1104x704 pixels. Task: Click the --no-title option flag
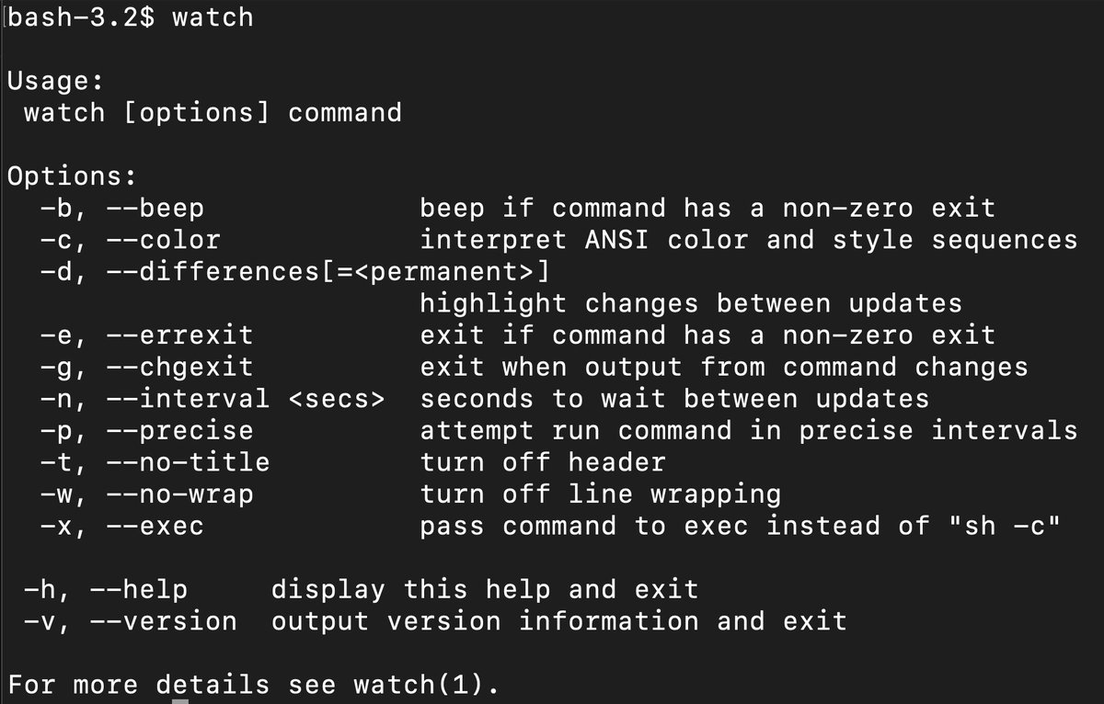tap(188, 461)
